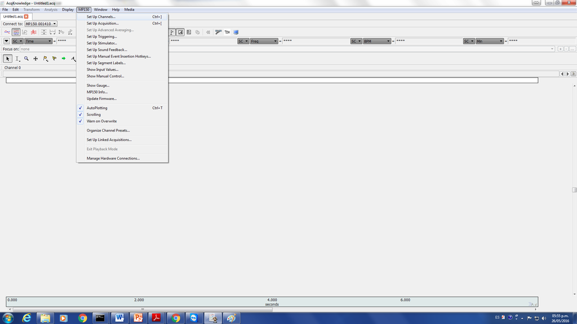Expand the measurement row black triangle menu

point(7,41)
